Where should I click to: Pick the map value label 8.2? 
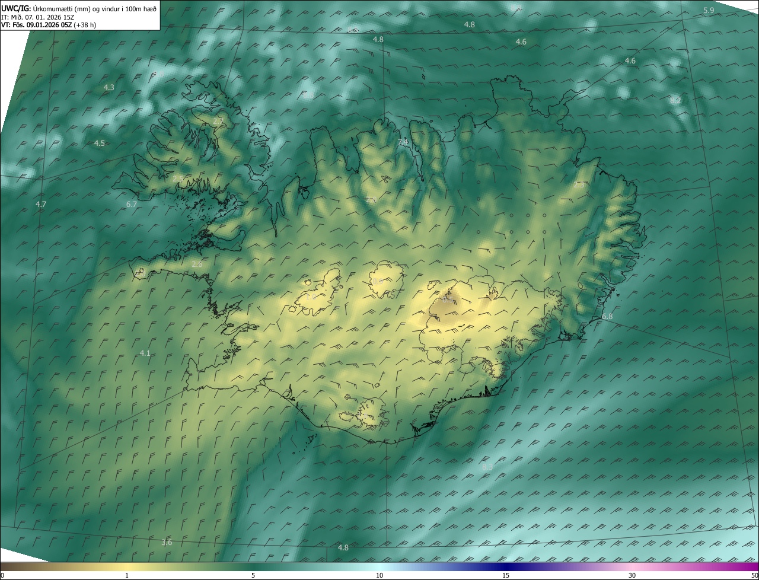[675, 100]
